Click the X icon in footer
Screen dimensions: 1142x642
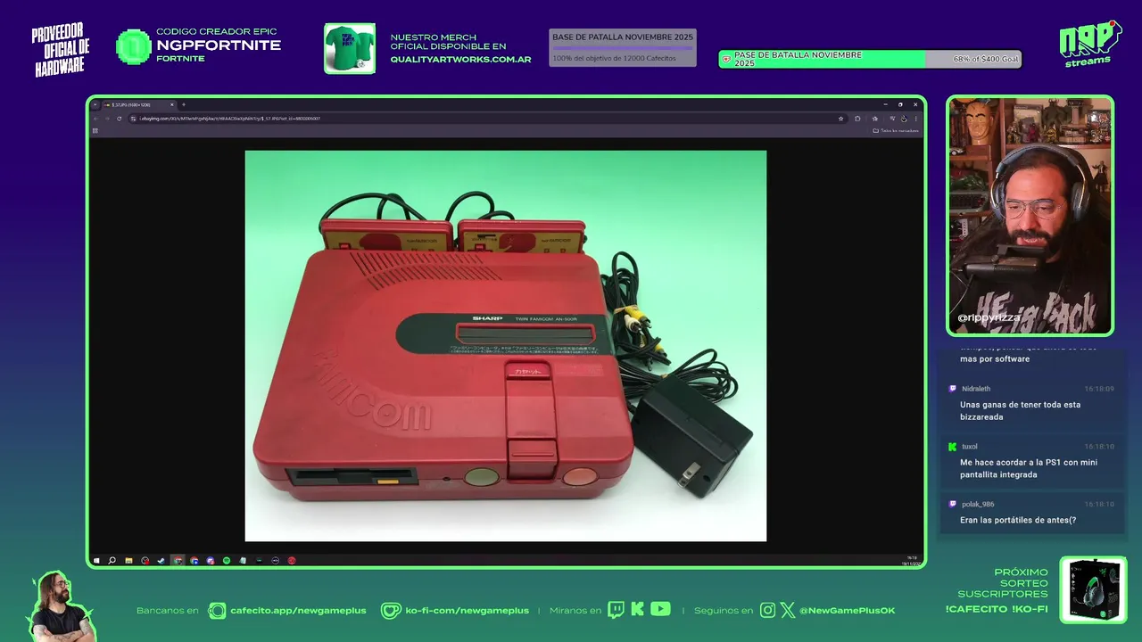point(788,611)
